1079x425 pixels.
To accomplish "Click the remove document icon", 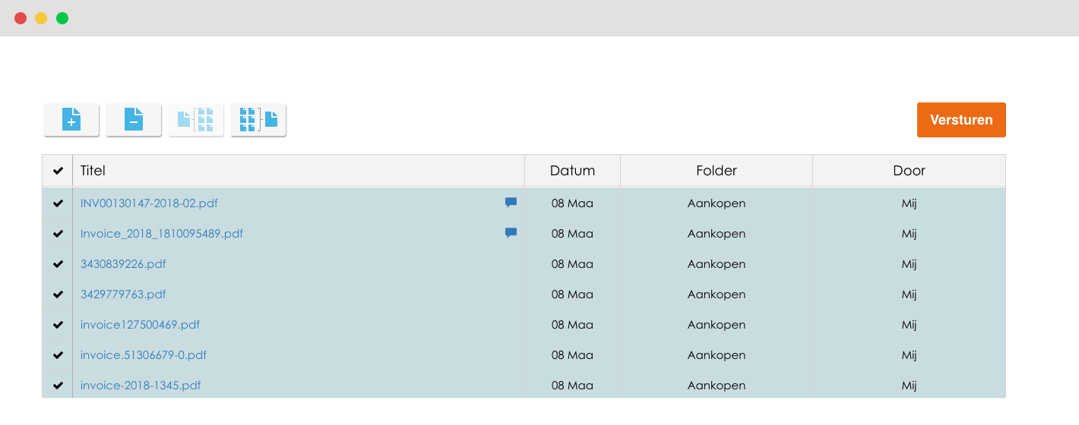I will 134,120.
